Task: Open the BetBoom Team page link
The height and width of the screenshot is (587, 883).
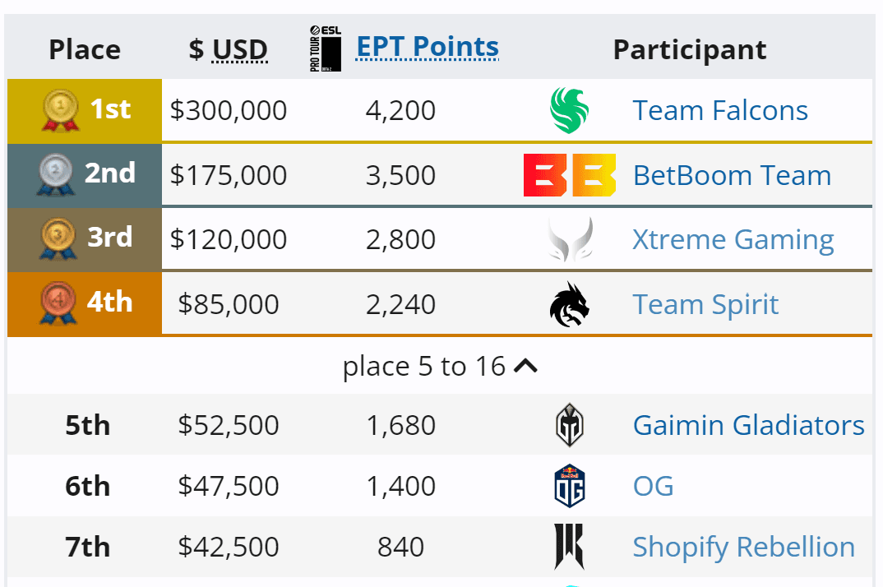Action: pyautogui.click(x=732, y=175)
